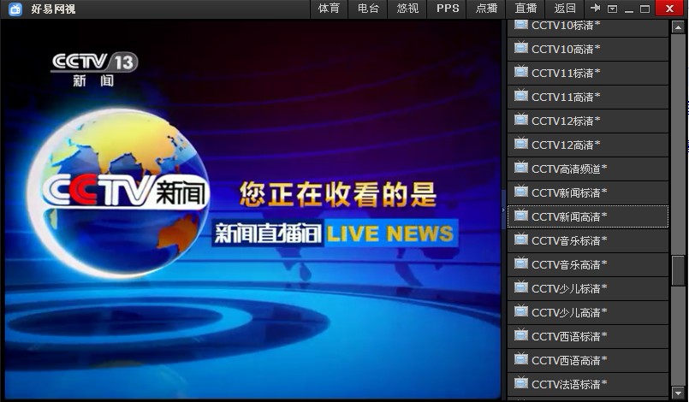Play channel CCTV10标清*

(x=588, y=27)
